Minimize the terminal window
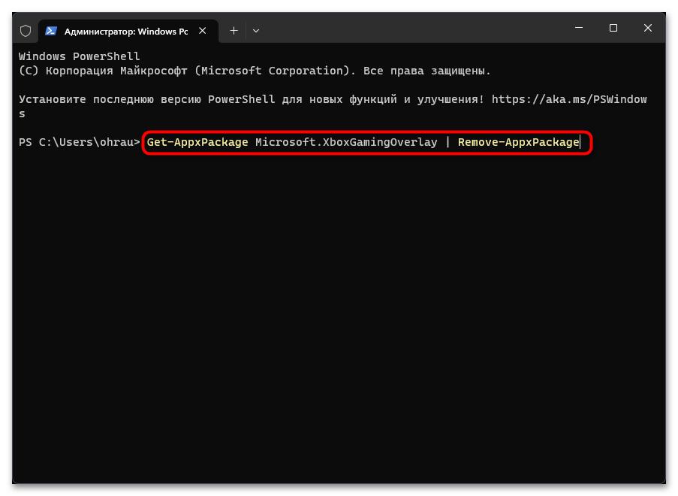This screenshot has height=496, width=678. tap(579, 28)
